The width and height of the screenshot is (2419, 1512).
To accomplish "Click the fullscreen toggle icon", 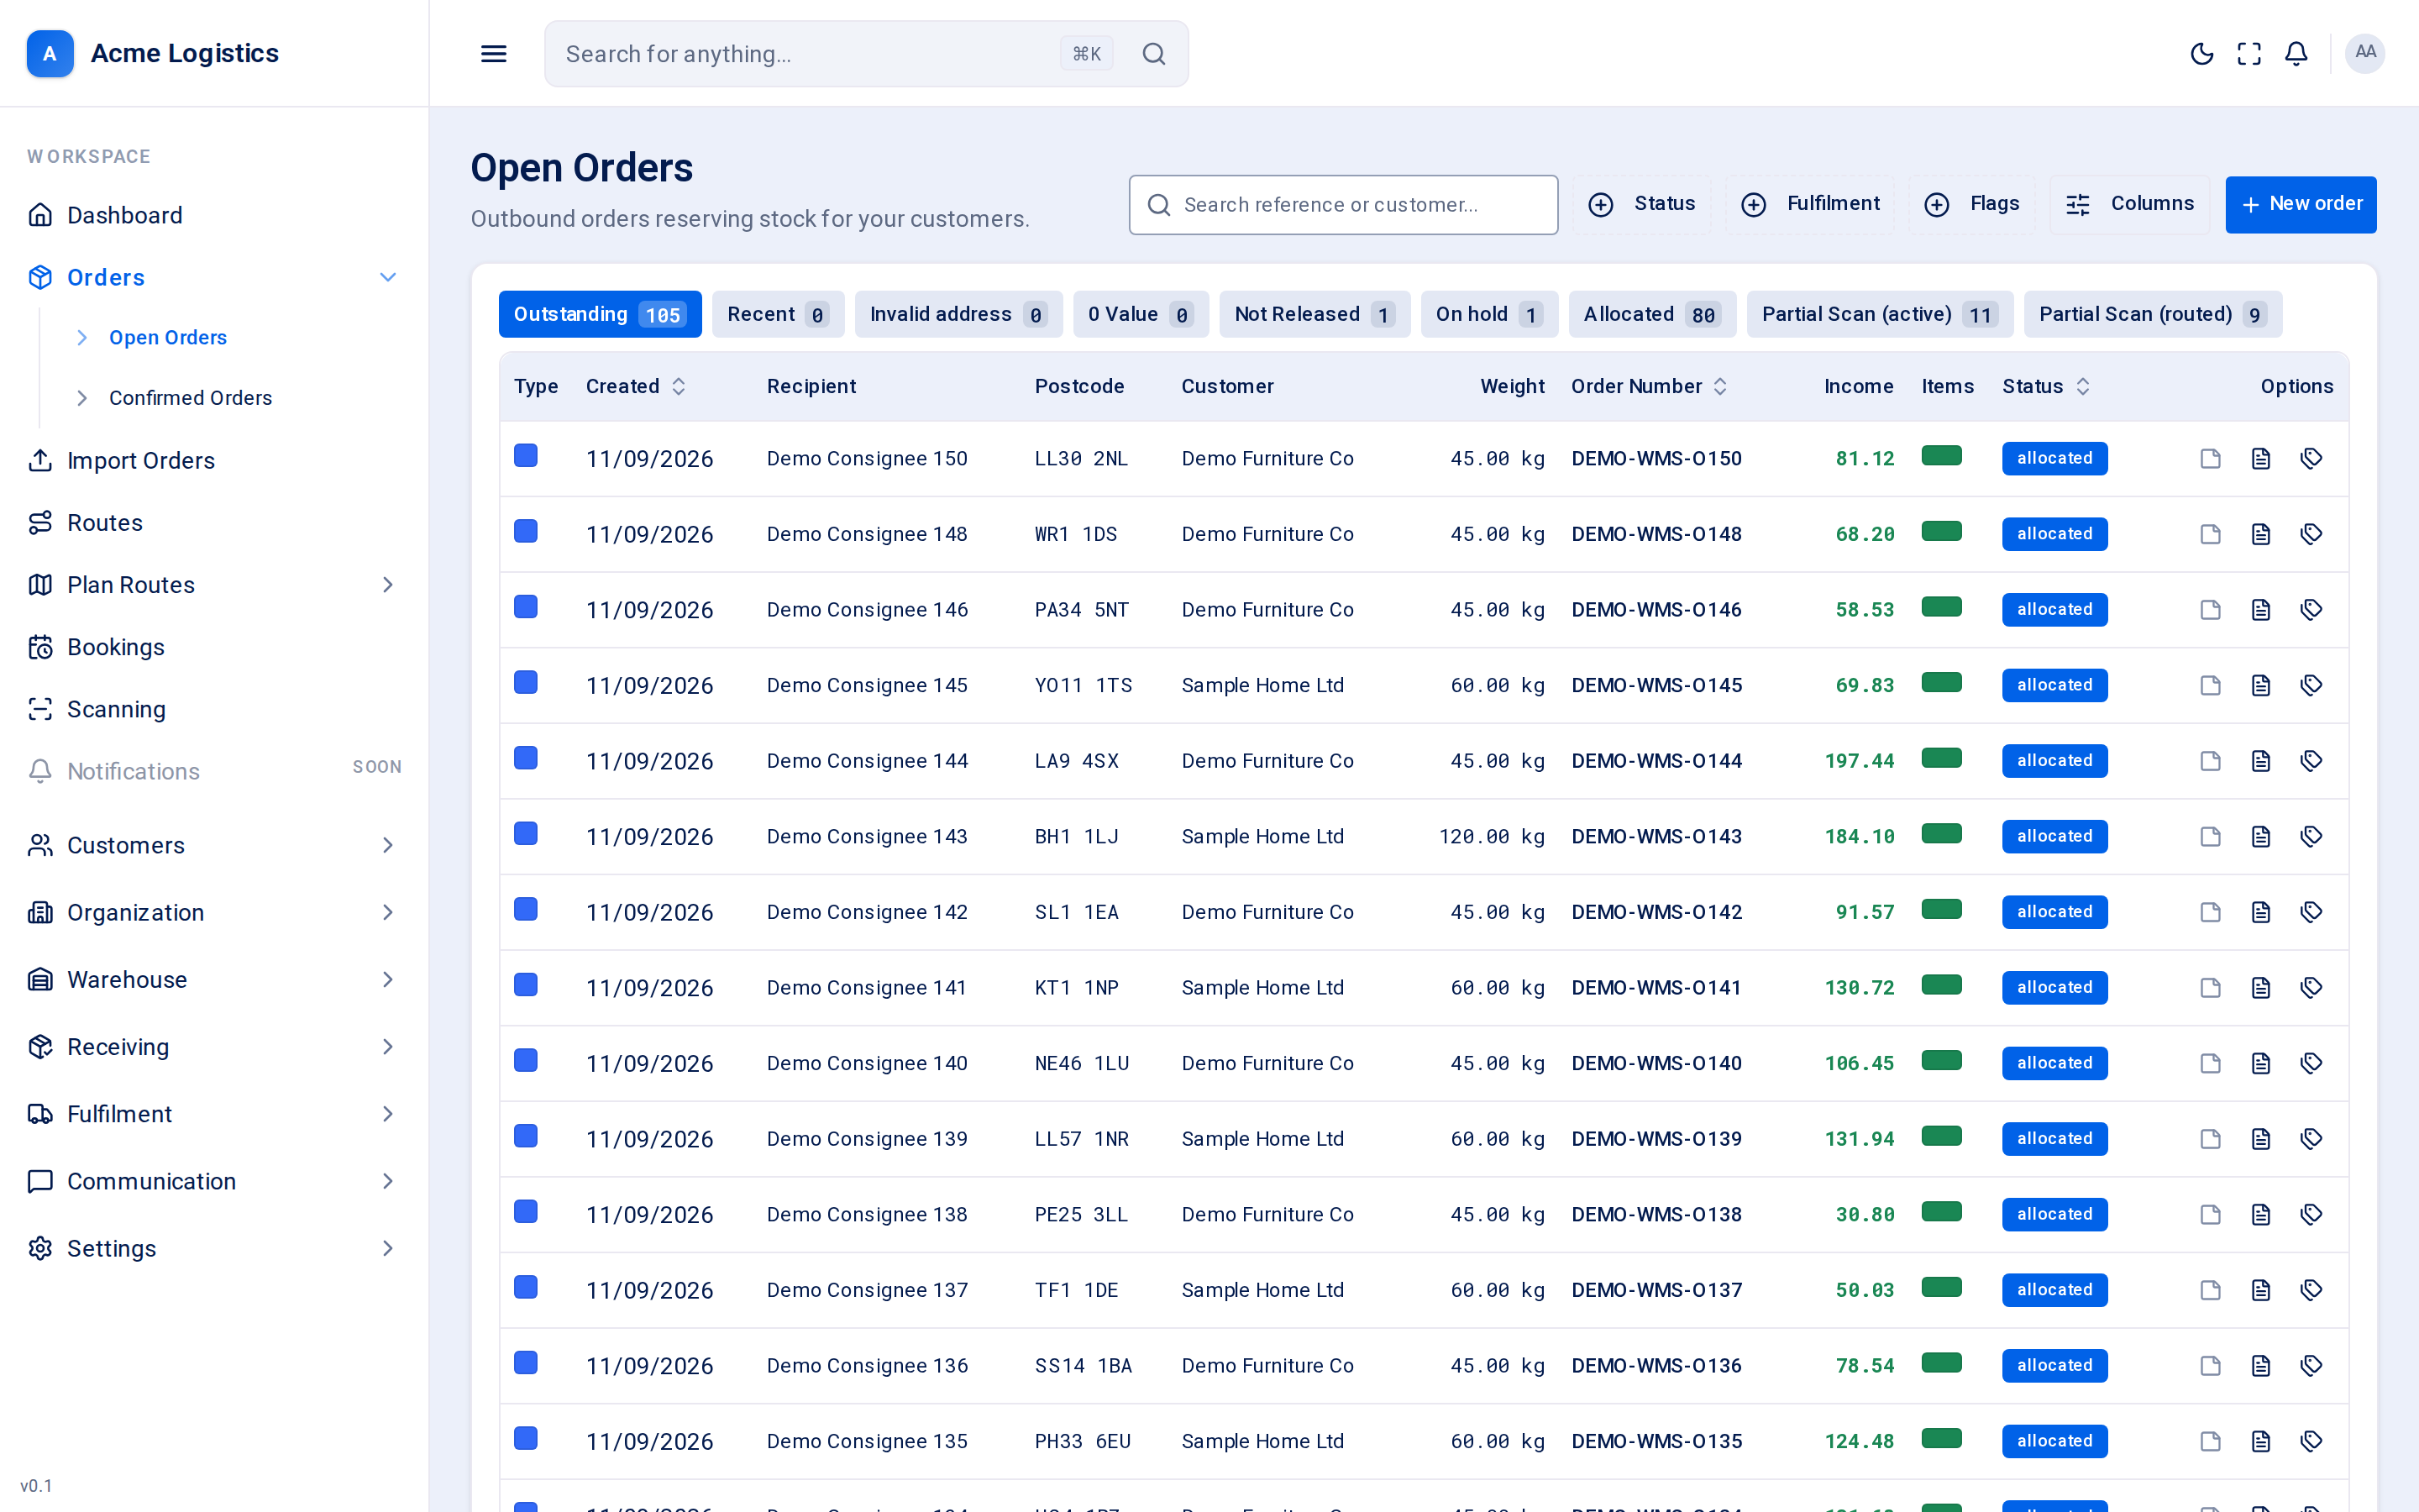I will click(2249, 54).
